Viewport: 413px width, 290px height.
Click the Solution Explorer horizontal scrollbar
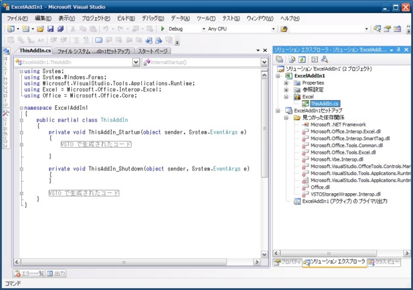(328, 253)
